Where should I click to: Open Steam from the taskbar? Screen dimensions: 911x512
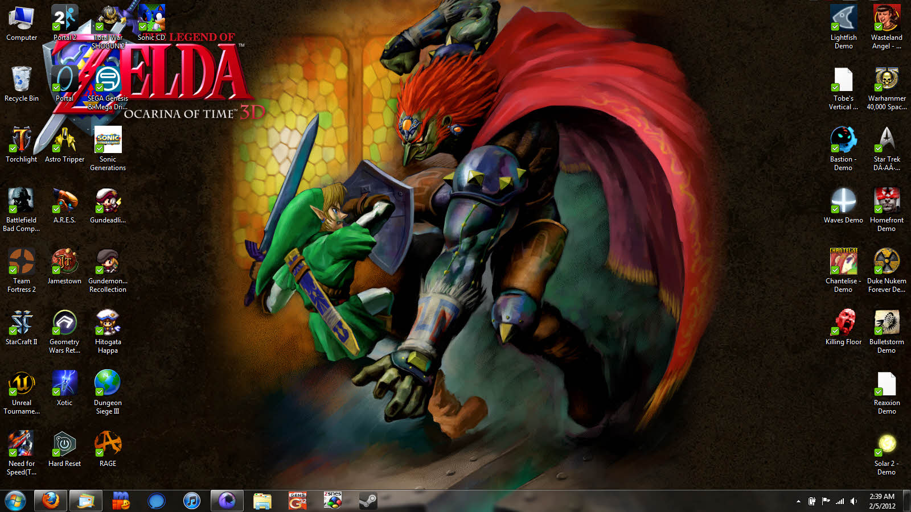tap(368, 501)
